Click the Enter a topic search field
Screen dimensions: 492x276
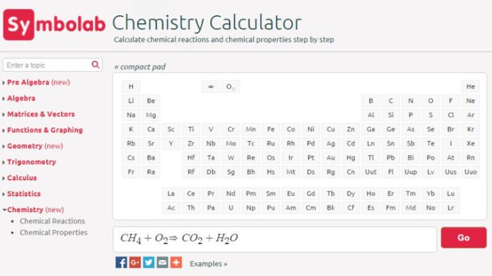[46, 65]
